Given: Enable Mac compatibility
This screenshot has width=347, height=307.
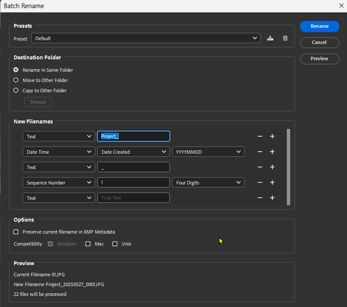Looking at the screenshot, I should (88, 244).
